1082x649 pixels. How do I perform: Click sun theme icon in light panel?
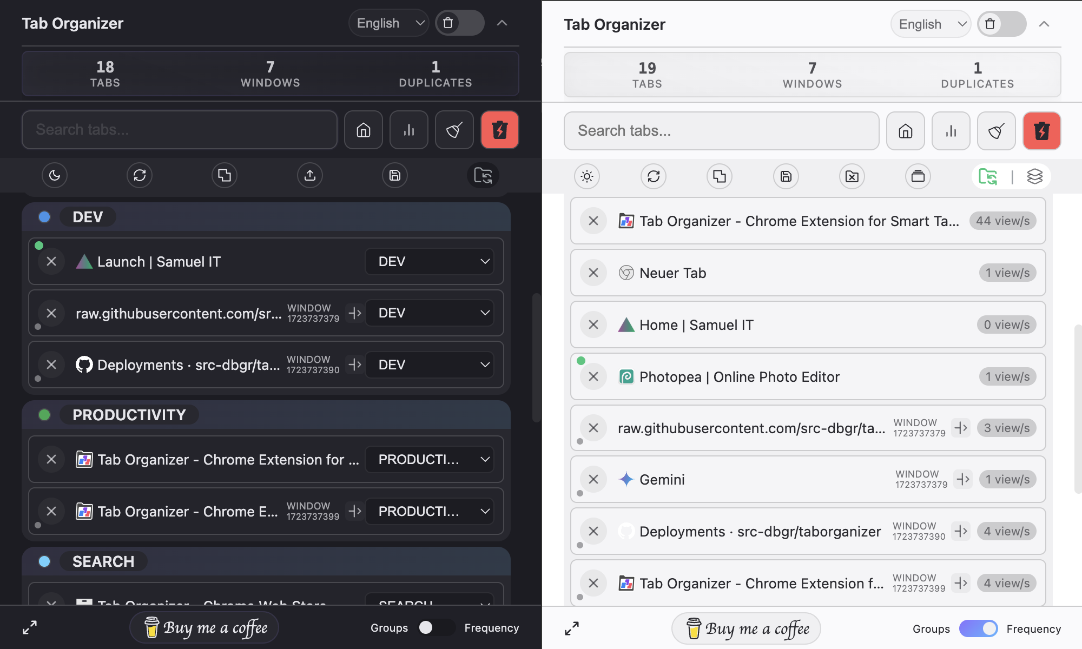click(x=587, y=176)
